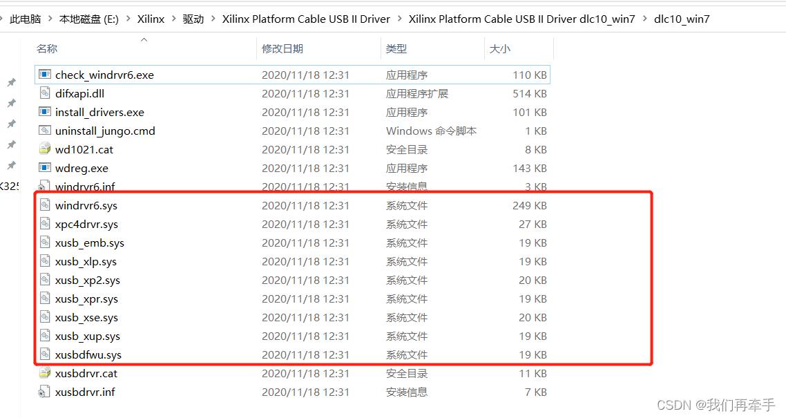Viewport: 786px width, 418px height.
Task: Go to Xilinx folder in breadcrumb
Action: point(151,19)
